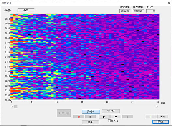The width and height of the screenshot is (172, 126).
Task: Click the M arrow marker-jump button
Action: [x=163, y=117]
